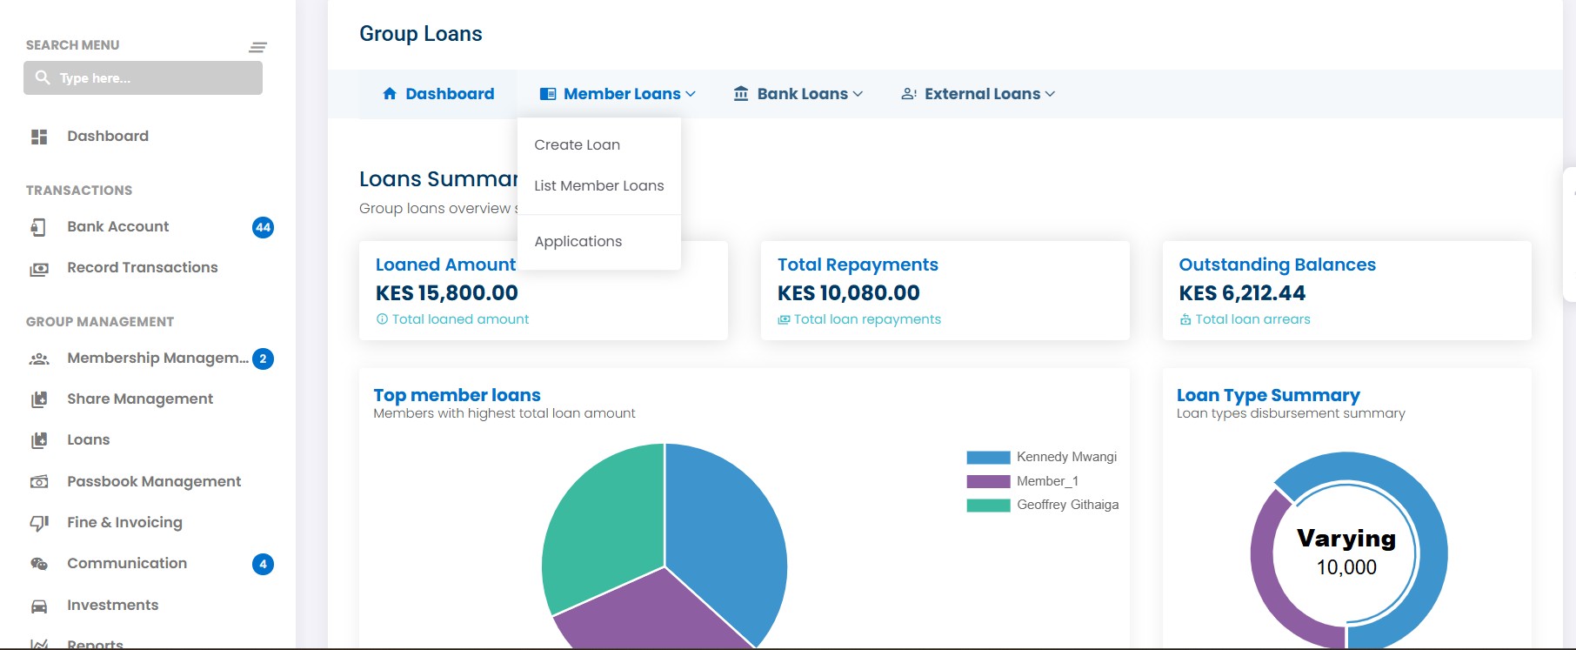Open Bank Account in the sidebar
This screenshot has width=1576, height=650.
pos(118,227)
